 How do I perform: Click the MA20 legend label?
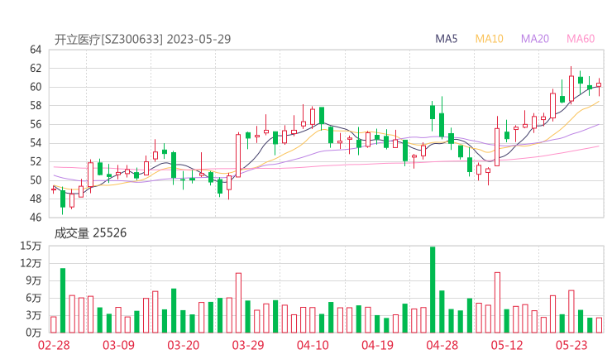pos(535,39)
